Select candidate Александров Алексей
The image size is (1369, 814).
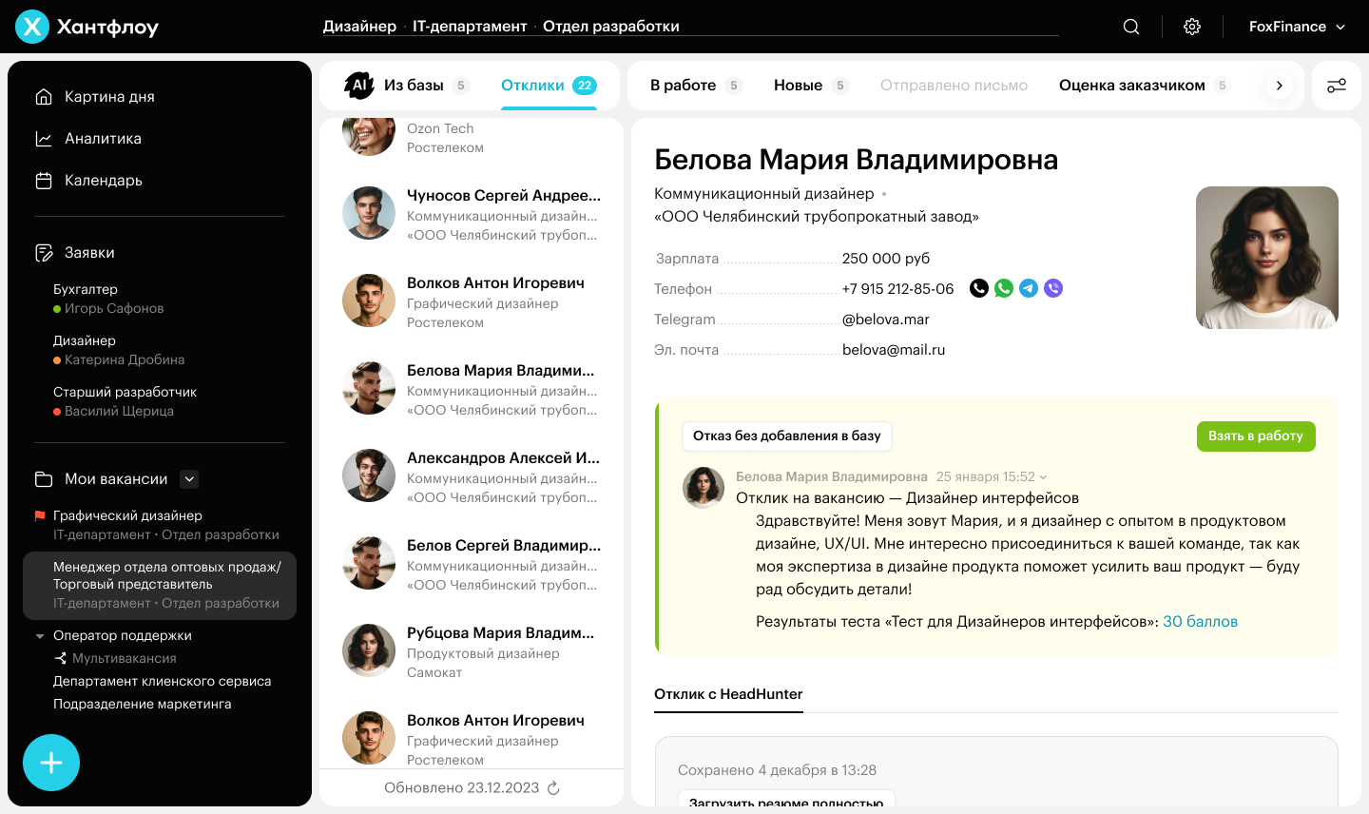tap(472, 476)
